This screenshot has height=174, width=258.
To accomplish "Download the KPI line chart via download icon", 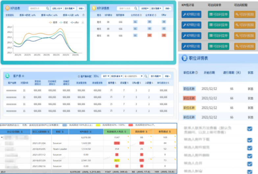I will (x=83, y=22).
